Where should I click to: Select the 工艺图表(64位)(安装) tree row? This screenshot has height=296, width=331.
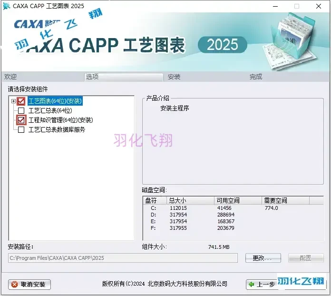[x=55, y=101]
